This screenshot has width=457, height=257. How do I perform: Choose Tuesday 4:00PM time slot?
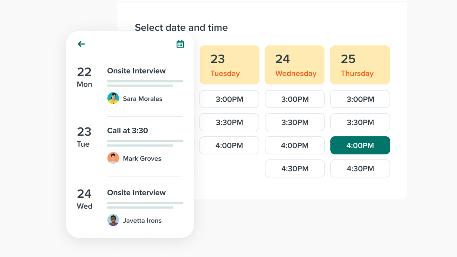(x=229, y=146)
